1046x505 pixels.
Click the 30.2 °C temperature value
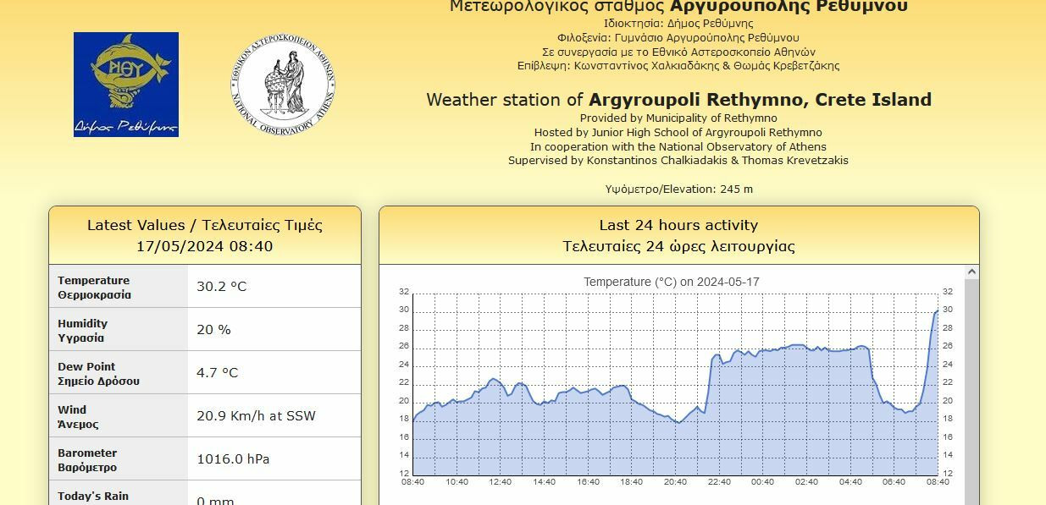point(221,287)
